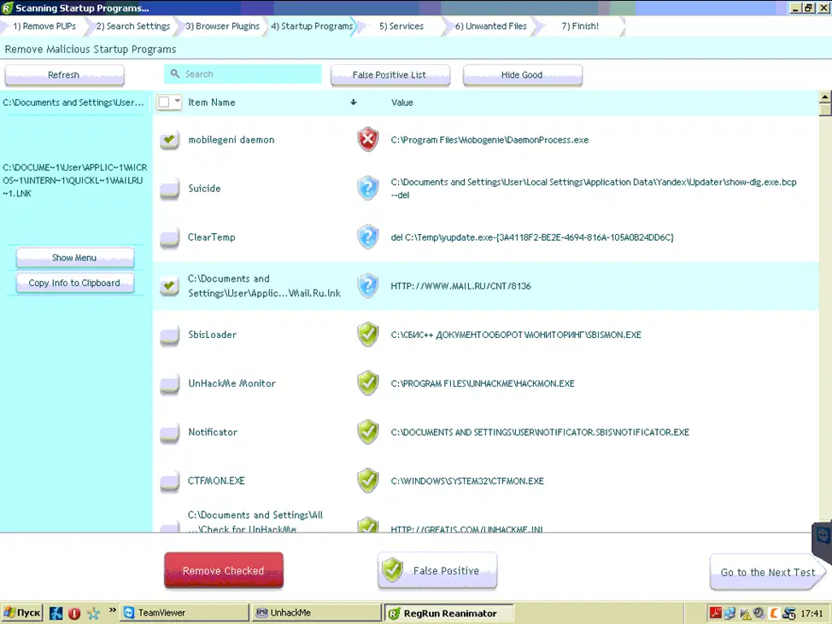Click the red Remove Checked button
Screen dimensions: 832x624
point(224,570)
